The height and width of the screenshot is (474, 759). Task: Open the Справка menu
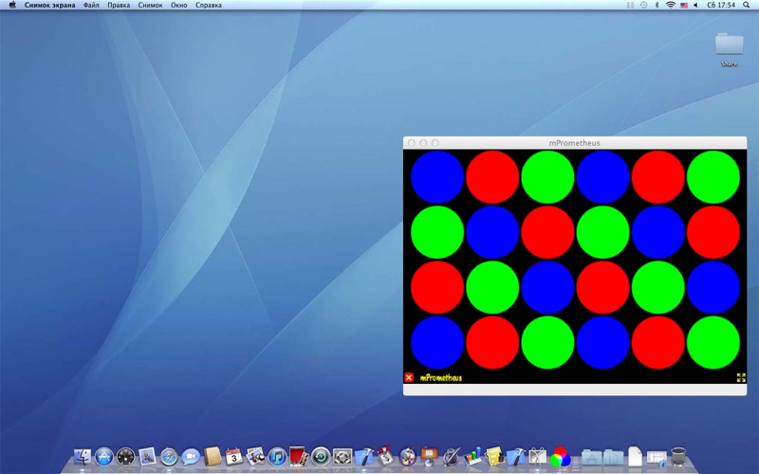point(209,5)
